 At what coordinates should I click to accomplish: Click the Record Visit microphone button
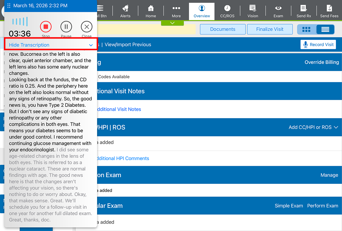318,45
